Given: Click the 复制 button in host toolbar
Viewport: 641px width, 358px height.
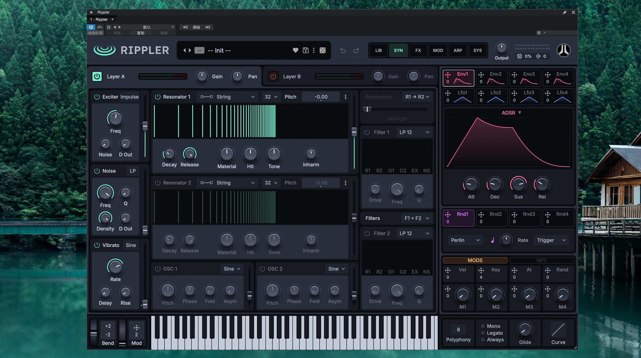Looking at the screenshot, I should click(141, 33).
